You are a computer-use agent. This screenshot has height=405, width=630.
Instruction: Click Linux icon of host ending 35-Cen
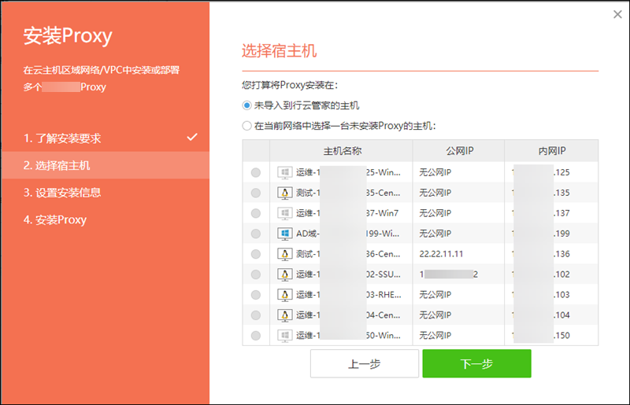(x=284, y=193)
